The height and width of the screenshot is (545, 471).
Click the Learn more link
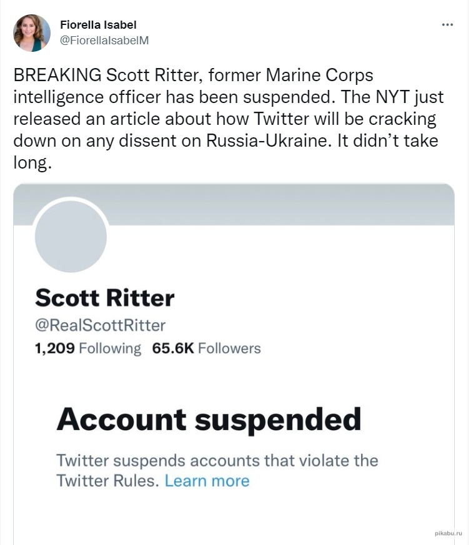click(x=207, y=481)
